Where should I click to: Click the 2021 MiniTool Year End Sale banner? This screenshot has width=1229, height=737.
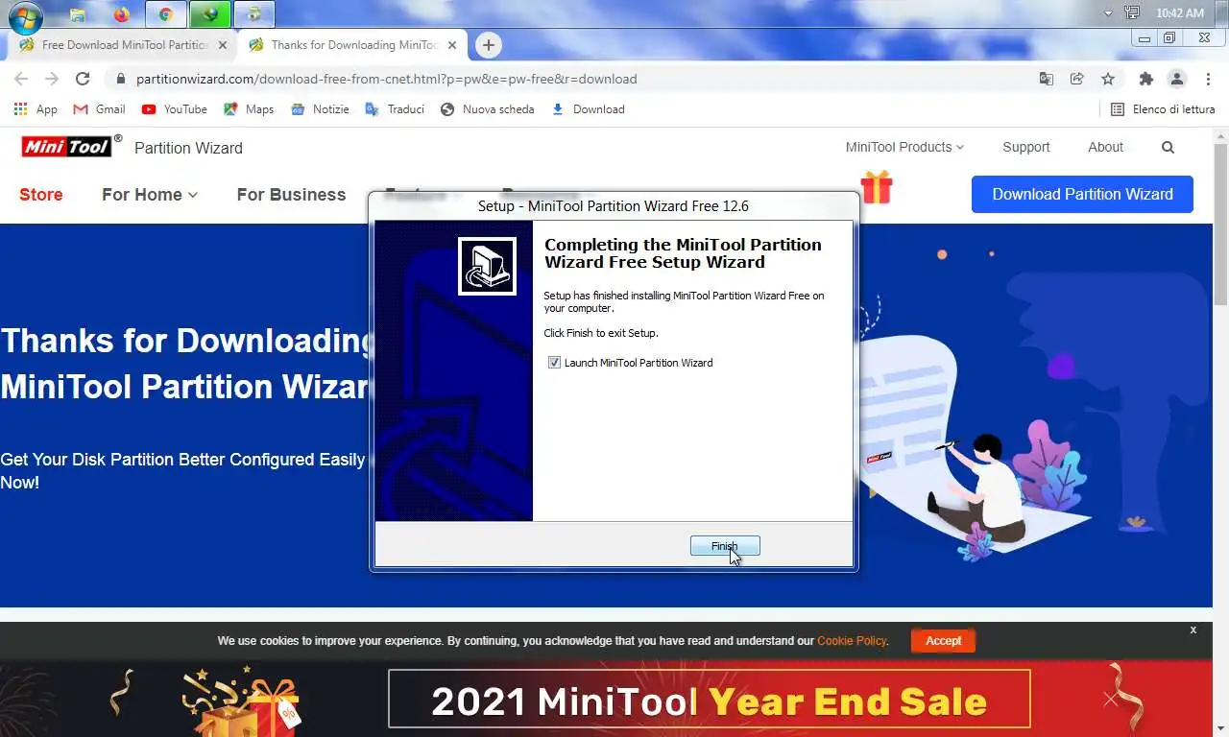point(709,700)
